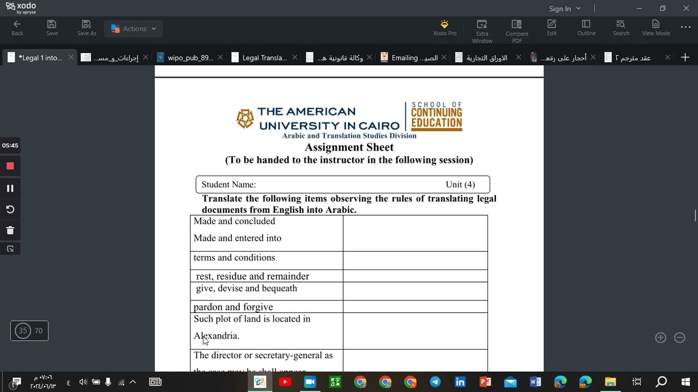Open Zoom from the taskbar

click(x=310, y=382)
